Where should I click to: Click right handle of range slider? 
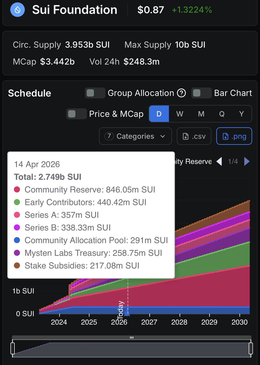point(251,348)
